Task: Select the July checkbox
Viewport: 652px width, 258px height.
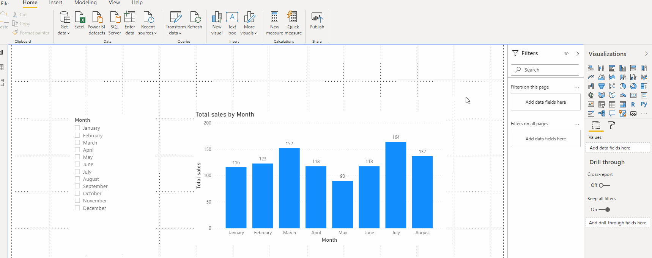Action: (x=77, y=171)
